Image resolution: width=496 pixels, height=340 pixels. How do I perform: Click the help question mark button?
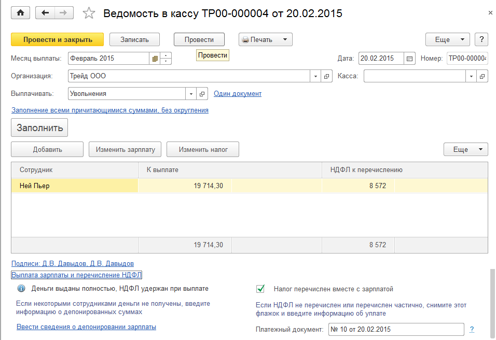coord(482,39)
